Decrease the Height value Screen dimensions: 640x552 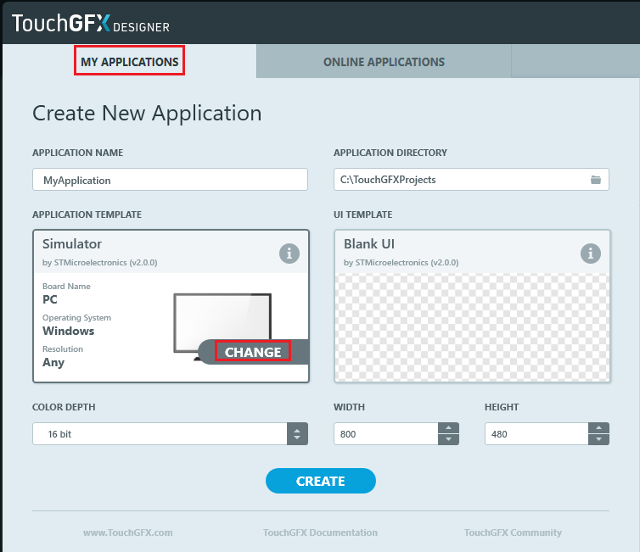(x=598, y=439)
